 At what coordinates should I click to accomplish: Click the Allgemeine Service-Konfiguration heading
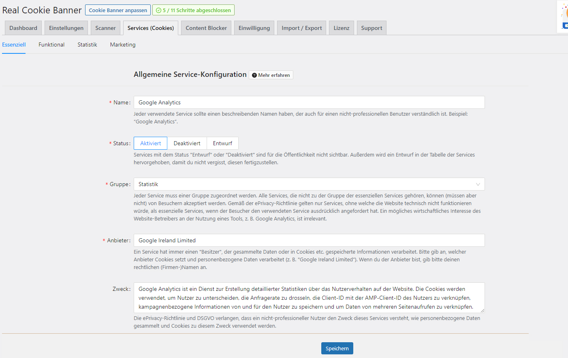(190, 74)
